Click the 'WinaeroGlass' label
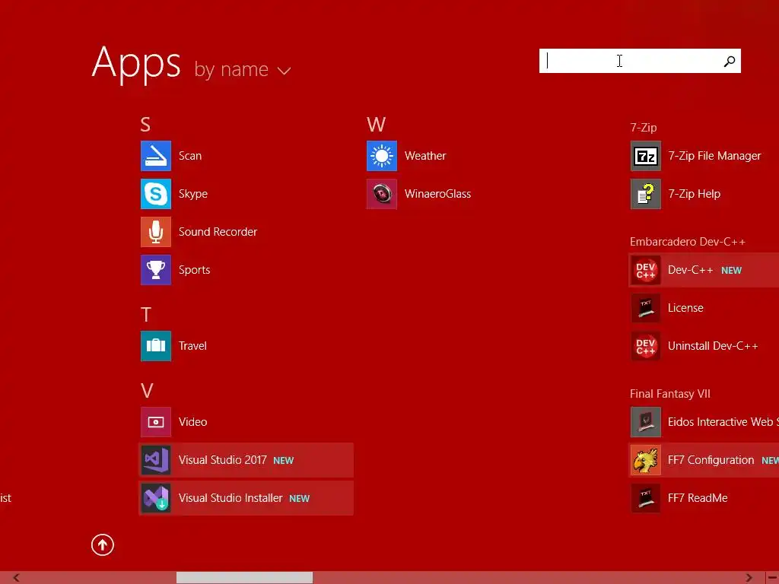 pyautogui.click(x=437, y=194)
